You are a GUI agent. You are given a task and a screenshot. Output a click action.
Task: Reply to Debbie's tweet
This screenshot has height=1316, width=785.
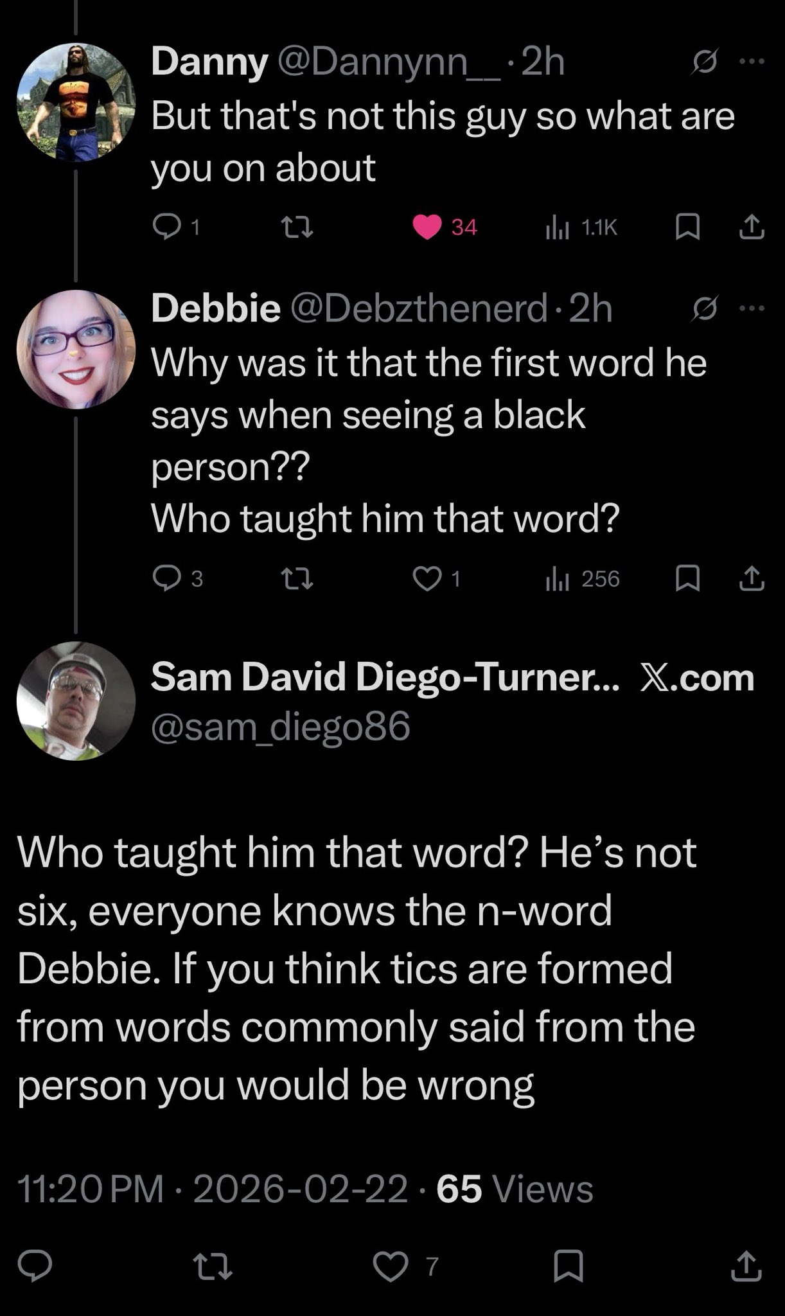tap(168, 579)
